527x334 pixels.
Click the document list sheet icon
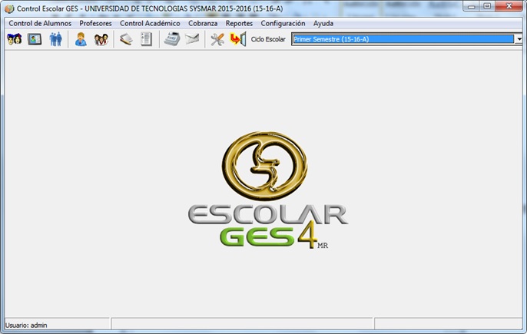pyautogui.click(x=146, y=39)
